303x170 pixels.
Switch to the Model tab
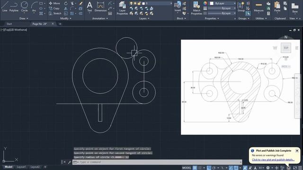(9, 167)
